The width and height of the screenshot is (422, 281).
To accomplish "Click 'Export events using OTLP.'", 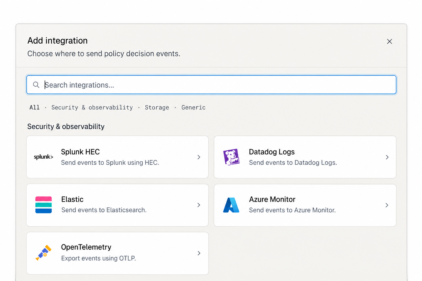I will click(99, 258).
